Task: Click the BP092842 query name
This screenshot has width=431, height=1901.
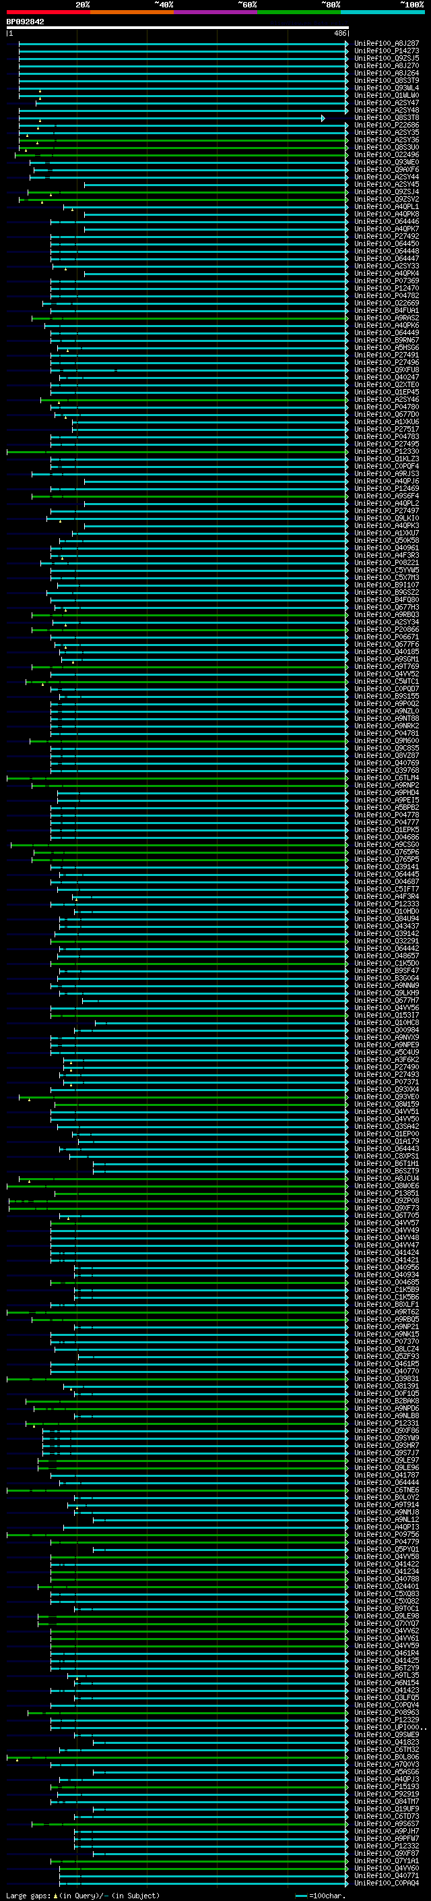Action: [25, 22]
